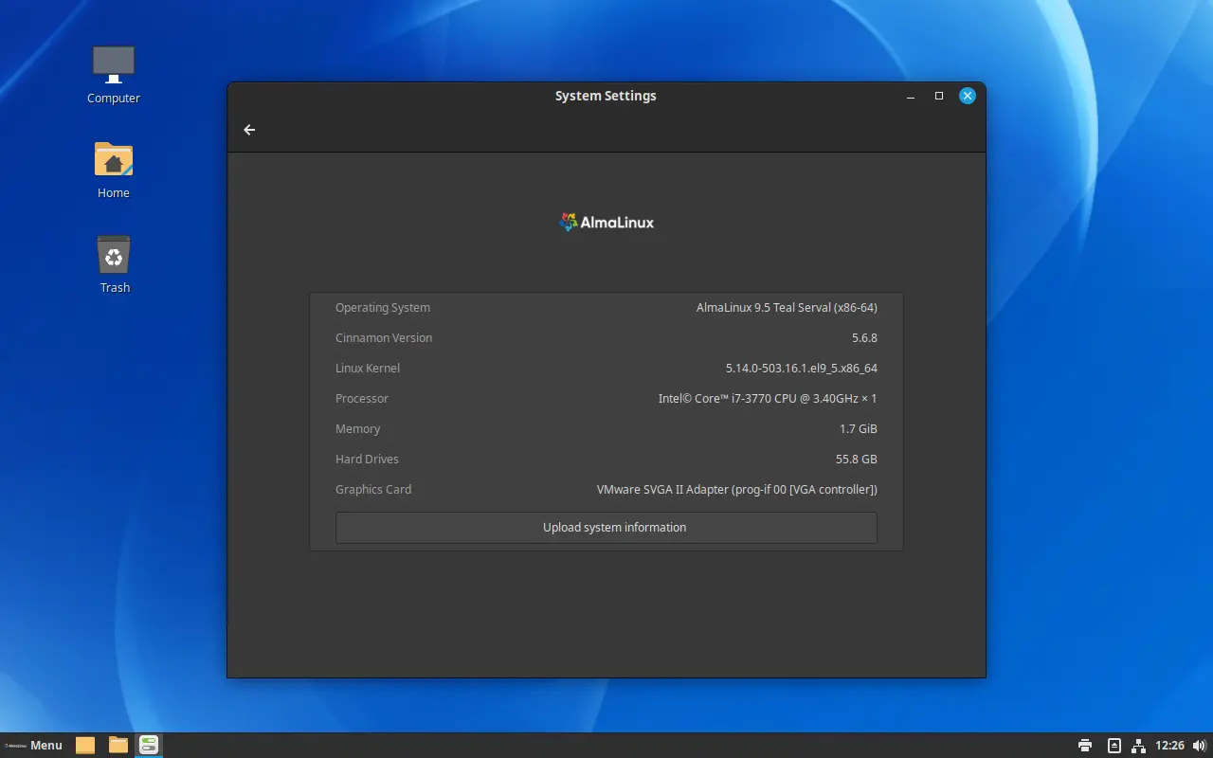Select the VMware SVGA II Adapter value
Viewport: 1213px width, 758px height.
(x=737, y=490)
